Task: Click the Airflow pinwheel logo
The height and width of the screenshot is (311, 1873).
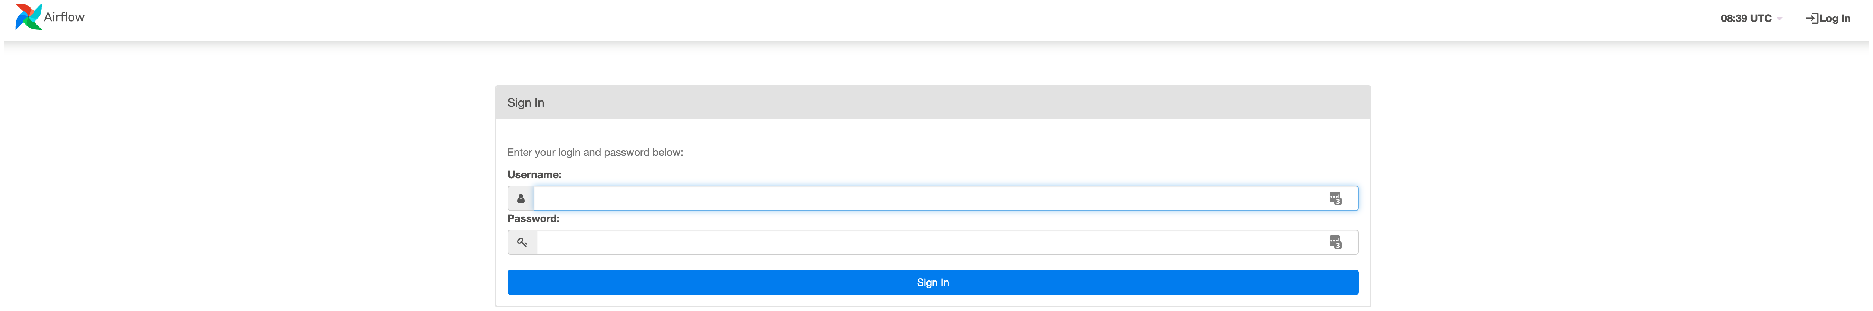Action: click(x=28, y=17)
